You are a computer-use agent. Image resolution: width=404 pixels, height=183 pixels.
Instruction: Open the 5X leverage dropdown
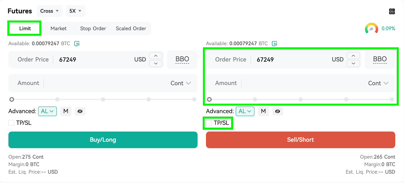75,11
